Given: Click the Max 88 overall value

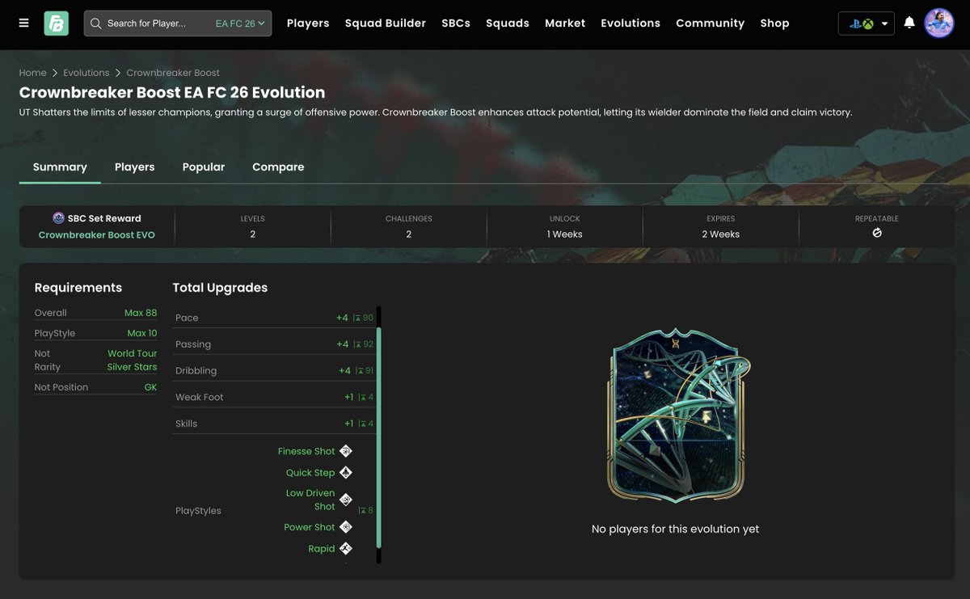Looking at the screenshot, I should pyautogui.click(x=141, y=313).
